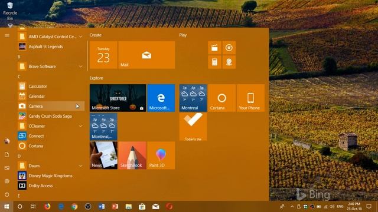Click the Explore tile group header
378x212 pixels.
(96, 78)
